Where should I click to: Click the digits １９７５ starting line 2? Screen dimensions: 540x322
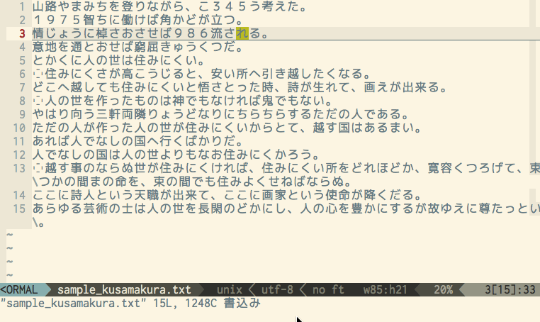(x=58, y=20)
